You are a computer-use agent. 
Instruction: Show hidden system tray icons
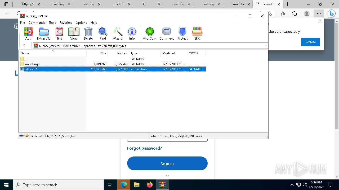pos(292,185)
